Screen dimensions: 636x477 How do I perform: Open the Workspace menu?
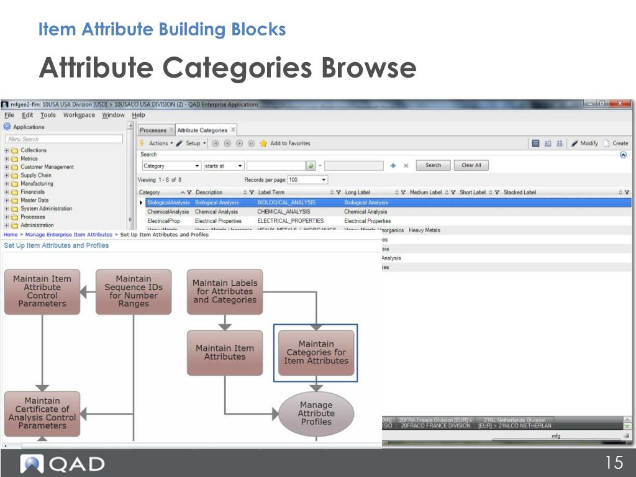[x=79, y=115]
